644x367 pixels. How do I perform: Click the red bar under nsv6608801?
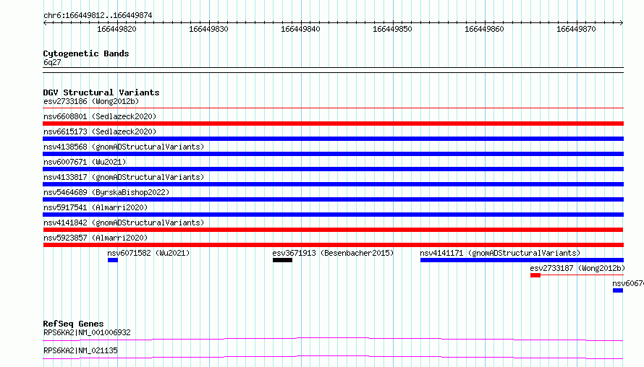click(x=333, y=124)
